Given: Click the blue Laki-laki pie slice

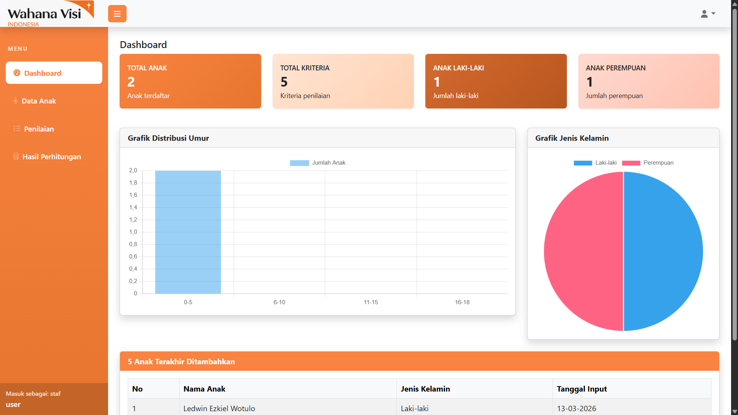Looking at the screenshot, I should pos(663,251).
